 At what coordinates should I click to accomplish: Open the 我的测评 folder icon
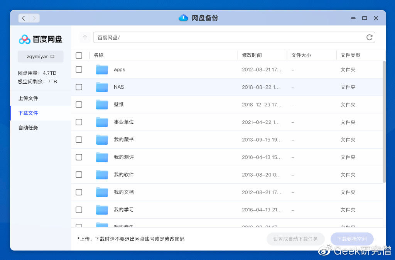click(x=102, y=157)
